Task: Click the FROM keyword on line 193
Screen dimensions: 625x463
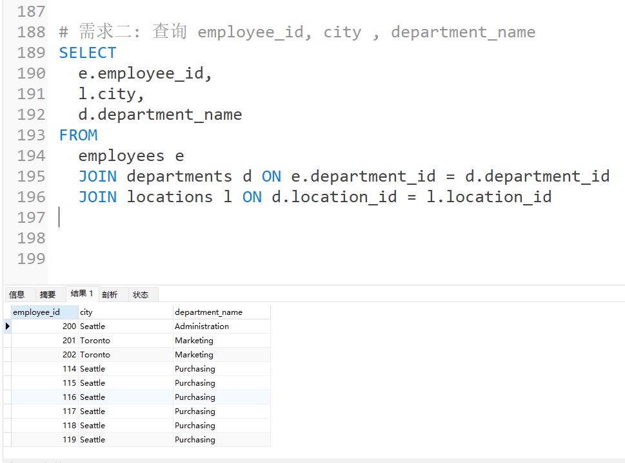Action: (x=78, y=135)
